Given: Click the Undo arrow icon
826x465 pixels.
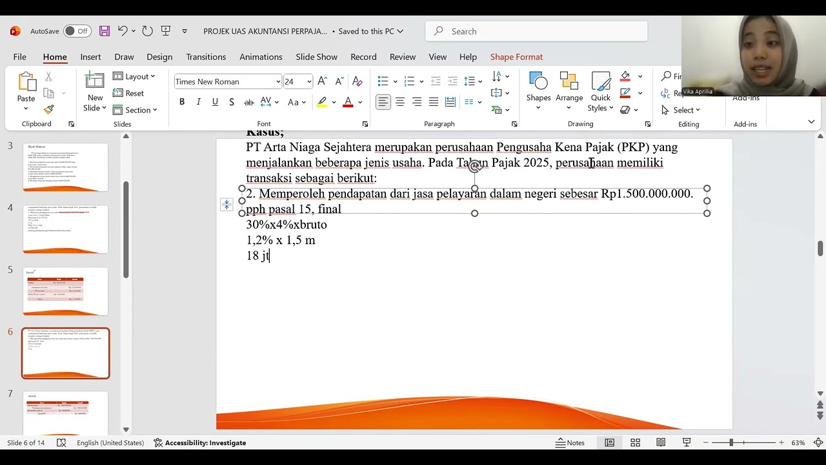Looking at the screenshot, I should click(x=123, y=31).
